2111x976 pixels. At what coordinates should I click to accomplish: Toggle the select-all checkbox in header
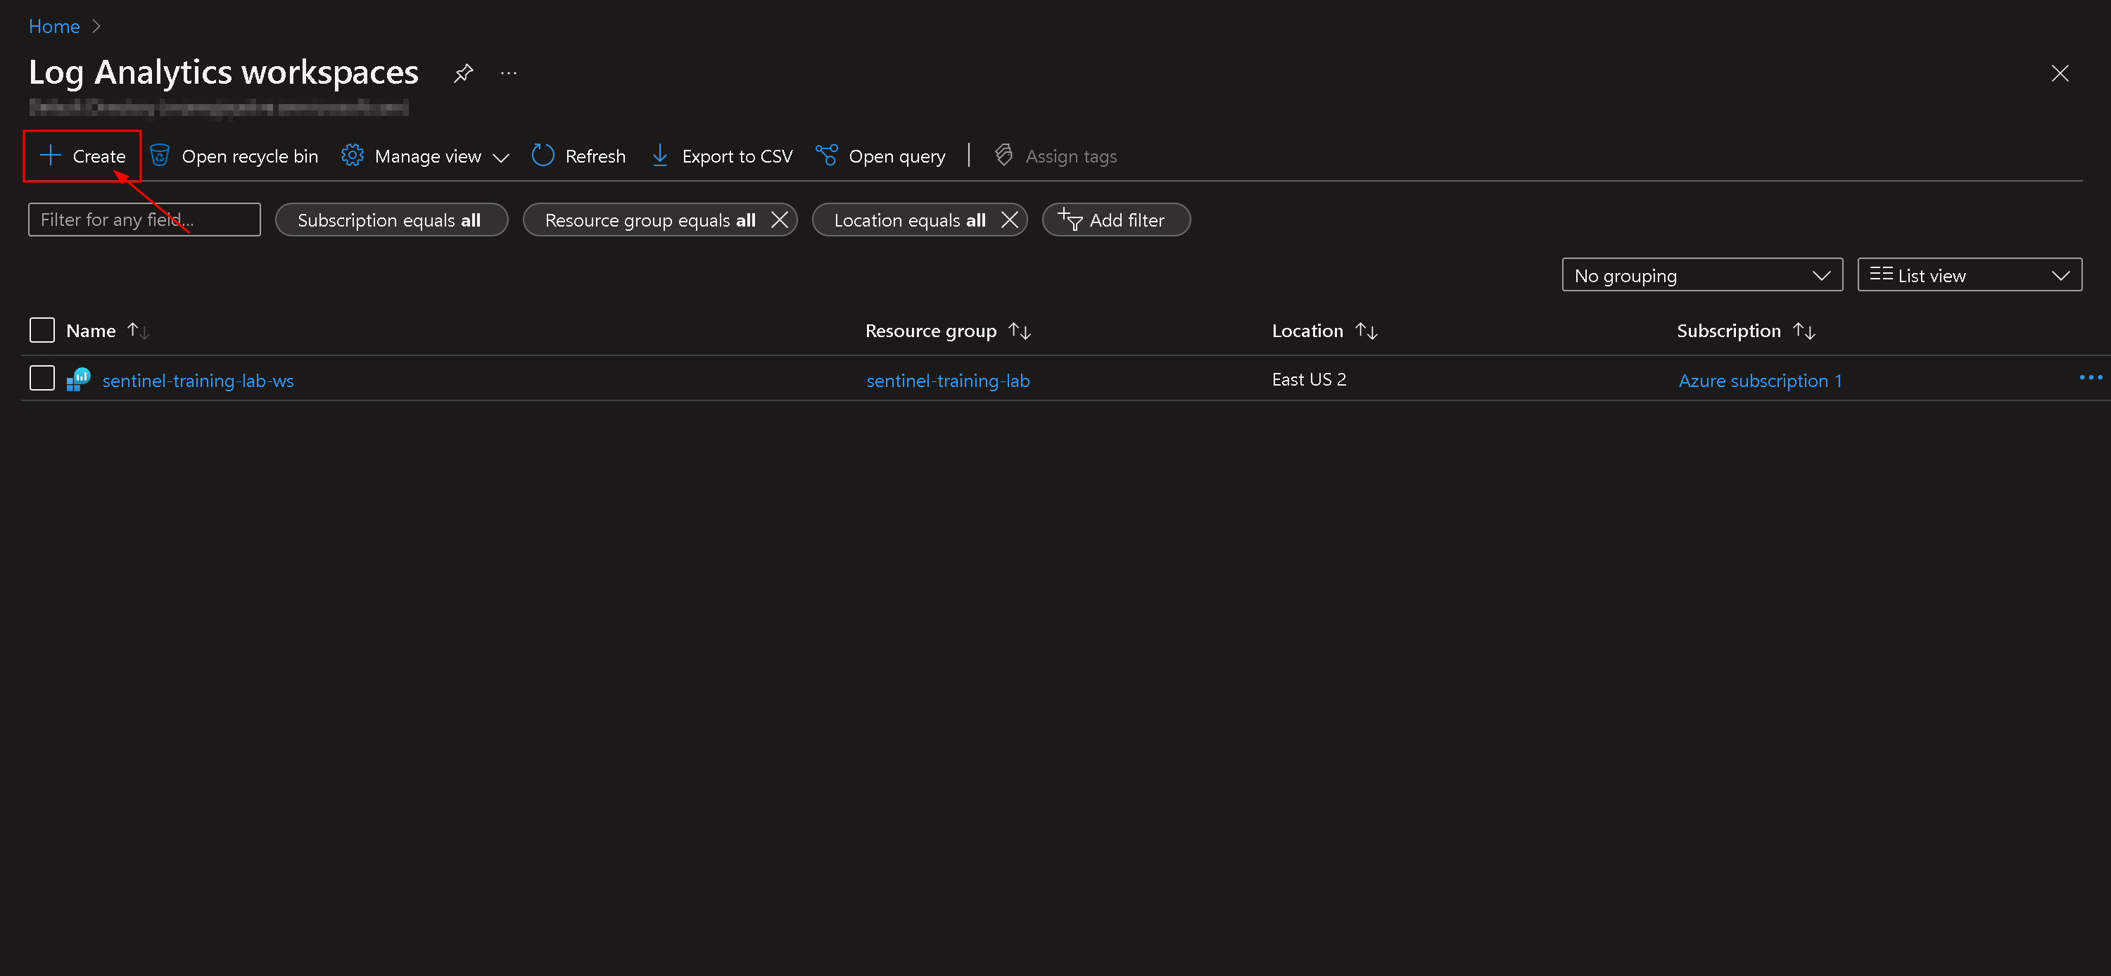pos(42,330)
